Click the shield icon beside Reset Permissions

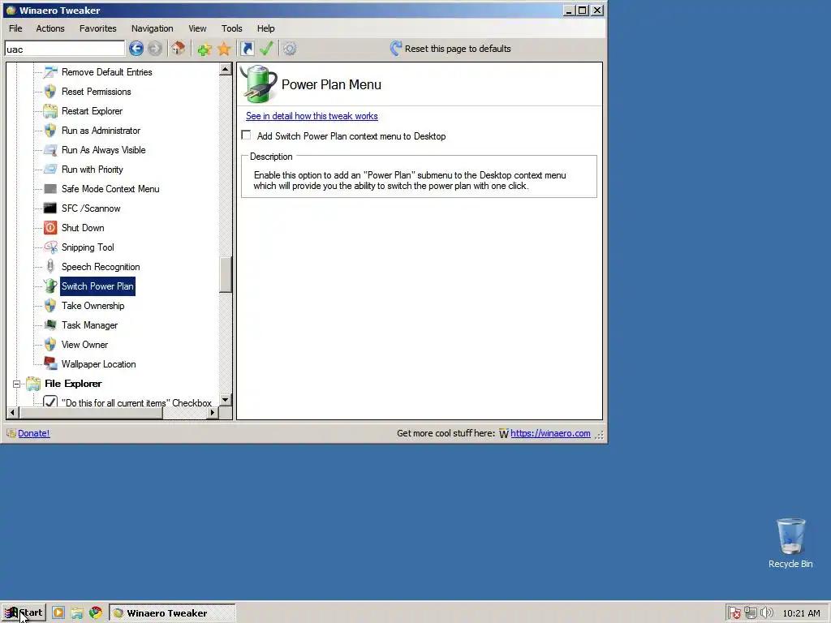50,92
